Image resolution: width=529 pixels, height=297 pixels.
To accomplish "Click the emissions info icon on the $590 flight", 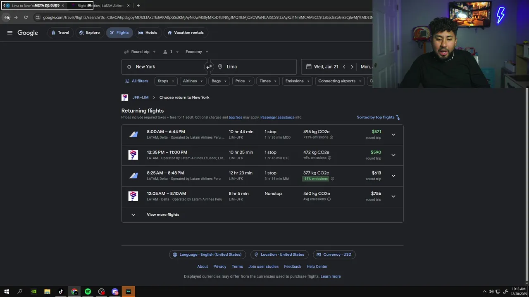I will pos(329,158).
